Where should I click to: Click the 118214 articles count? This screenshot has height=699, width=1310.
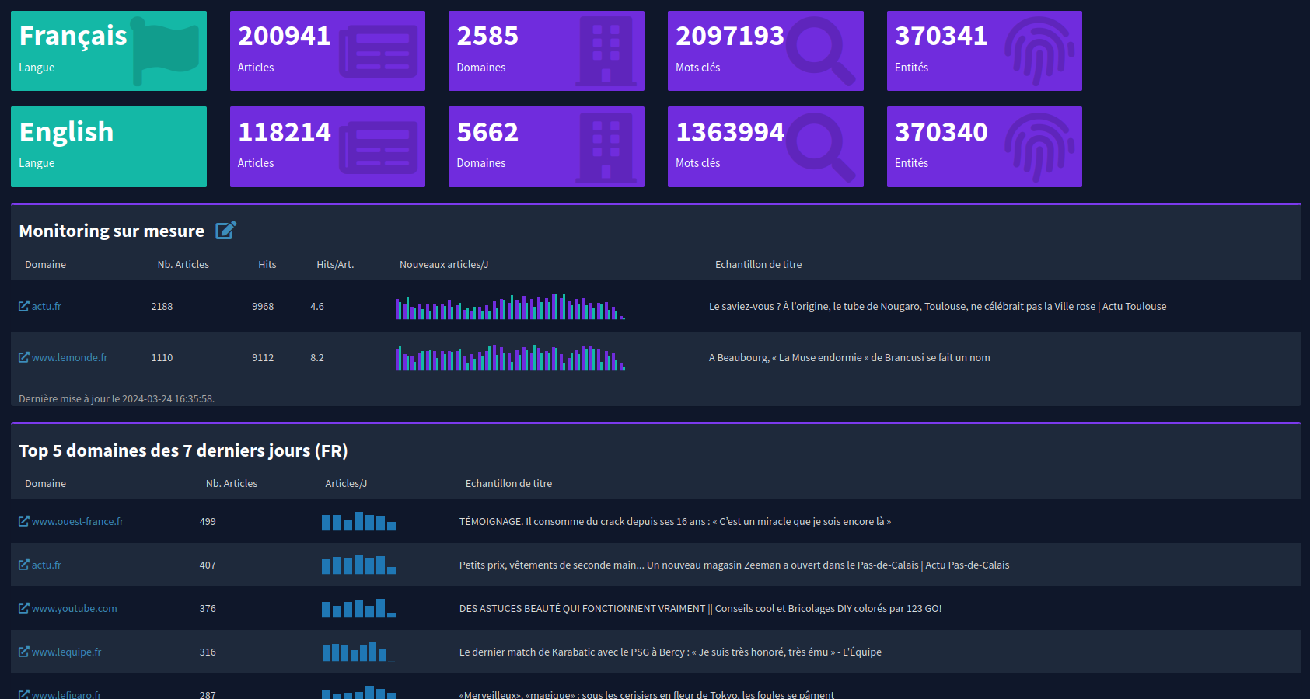(284, 132)
